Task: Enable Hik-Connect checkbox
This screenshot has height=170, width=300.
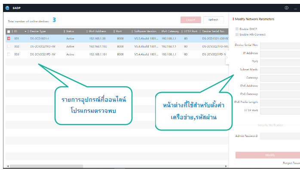Action: coord(237,34)
